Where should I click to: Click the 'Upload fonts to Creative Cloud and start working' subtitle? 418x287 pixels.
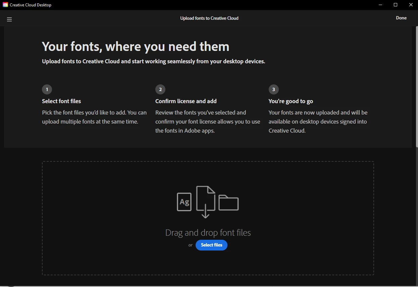tap(154, 62)
